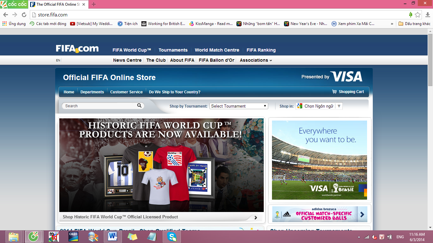The height and width of the screenshot is (243, 433).
Task: Open the Shopping Cart
Action: tap(348, 92)
